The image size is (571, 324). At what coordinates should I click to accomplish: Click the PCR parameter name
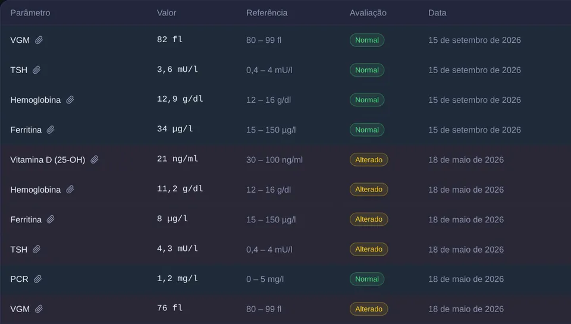[19, 279]
